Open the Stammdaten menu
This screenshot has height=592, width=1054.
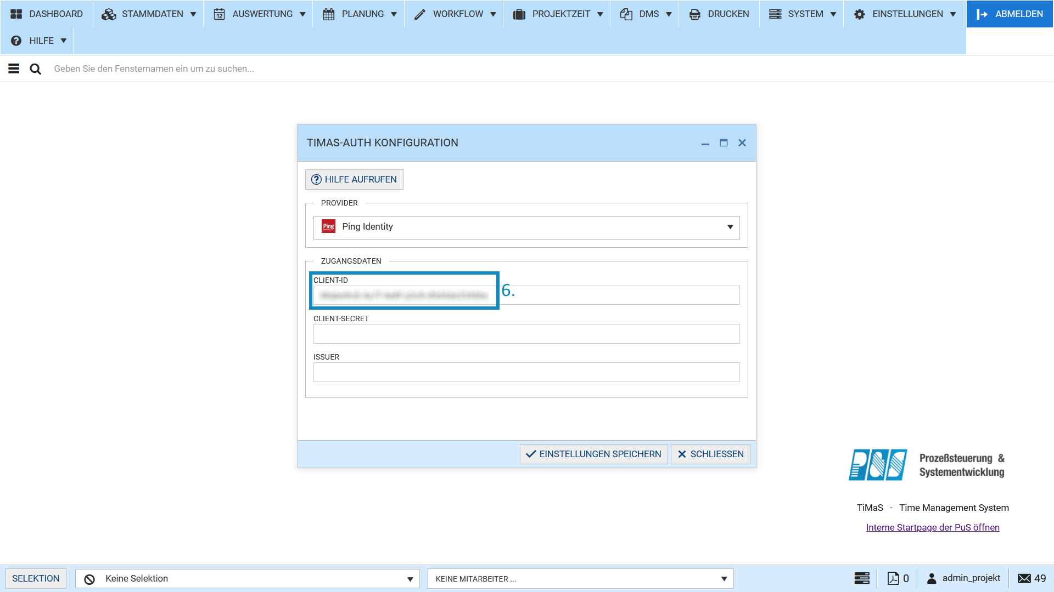(x=148, y=14)
